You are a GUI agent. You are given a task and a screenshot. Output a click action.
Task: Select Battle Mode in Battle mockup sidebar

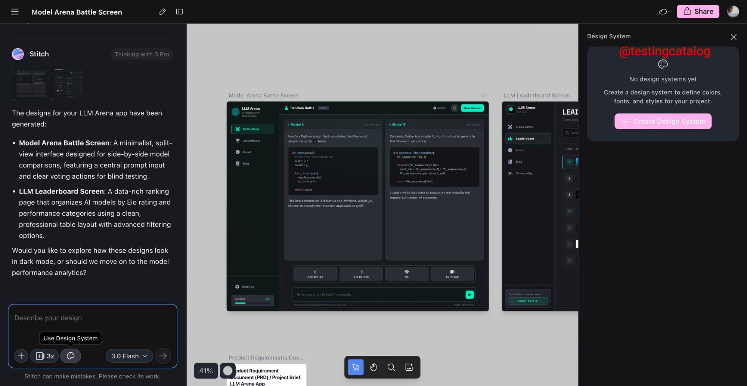[252, 129]
